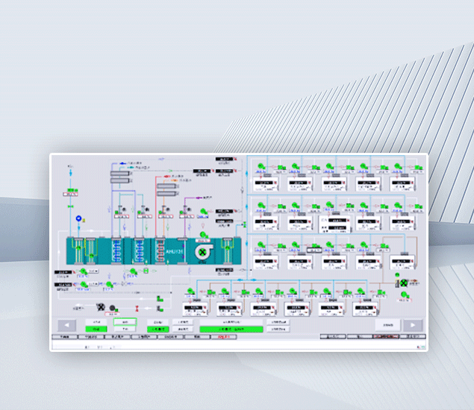The width and height of the screenshot is (474, 410).
Task: Click the wide green status button in the control bar
Action: point(231,329)
